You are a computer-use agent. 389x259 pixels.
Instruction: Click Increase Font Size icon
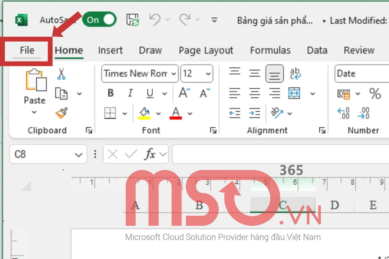184,93
